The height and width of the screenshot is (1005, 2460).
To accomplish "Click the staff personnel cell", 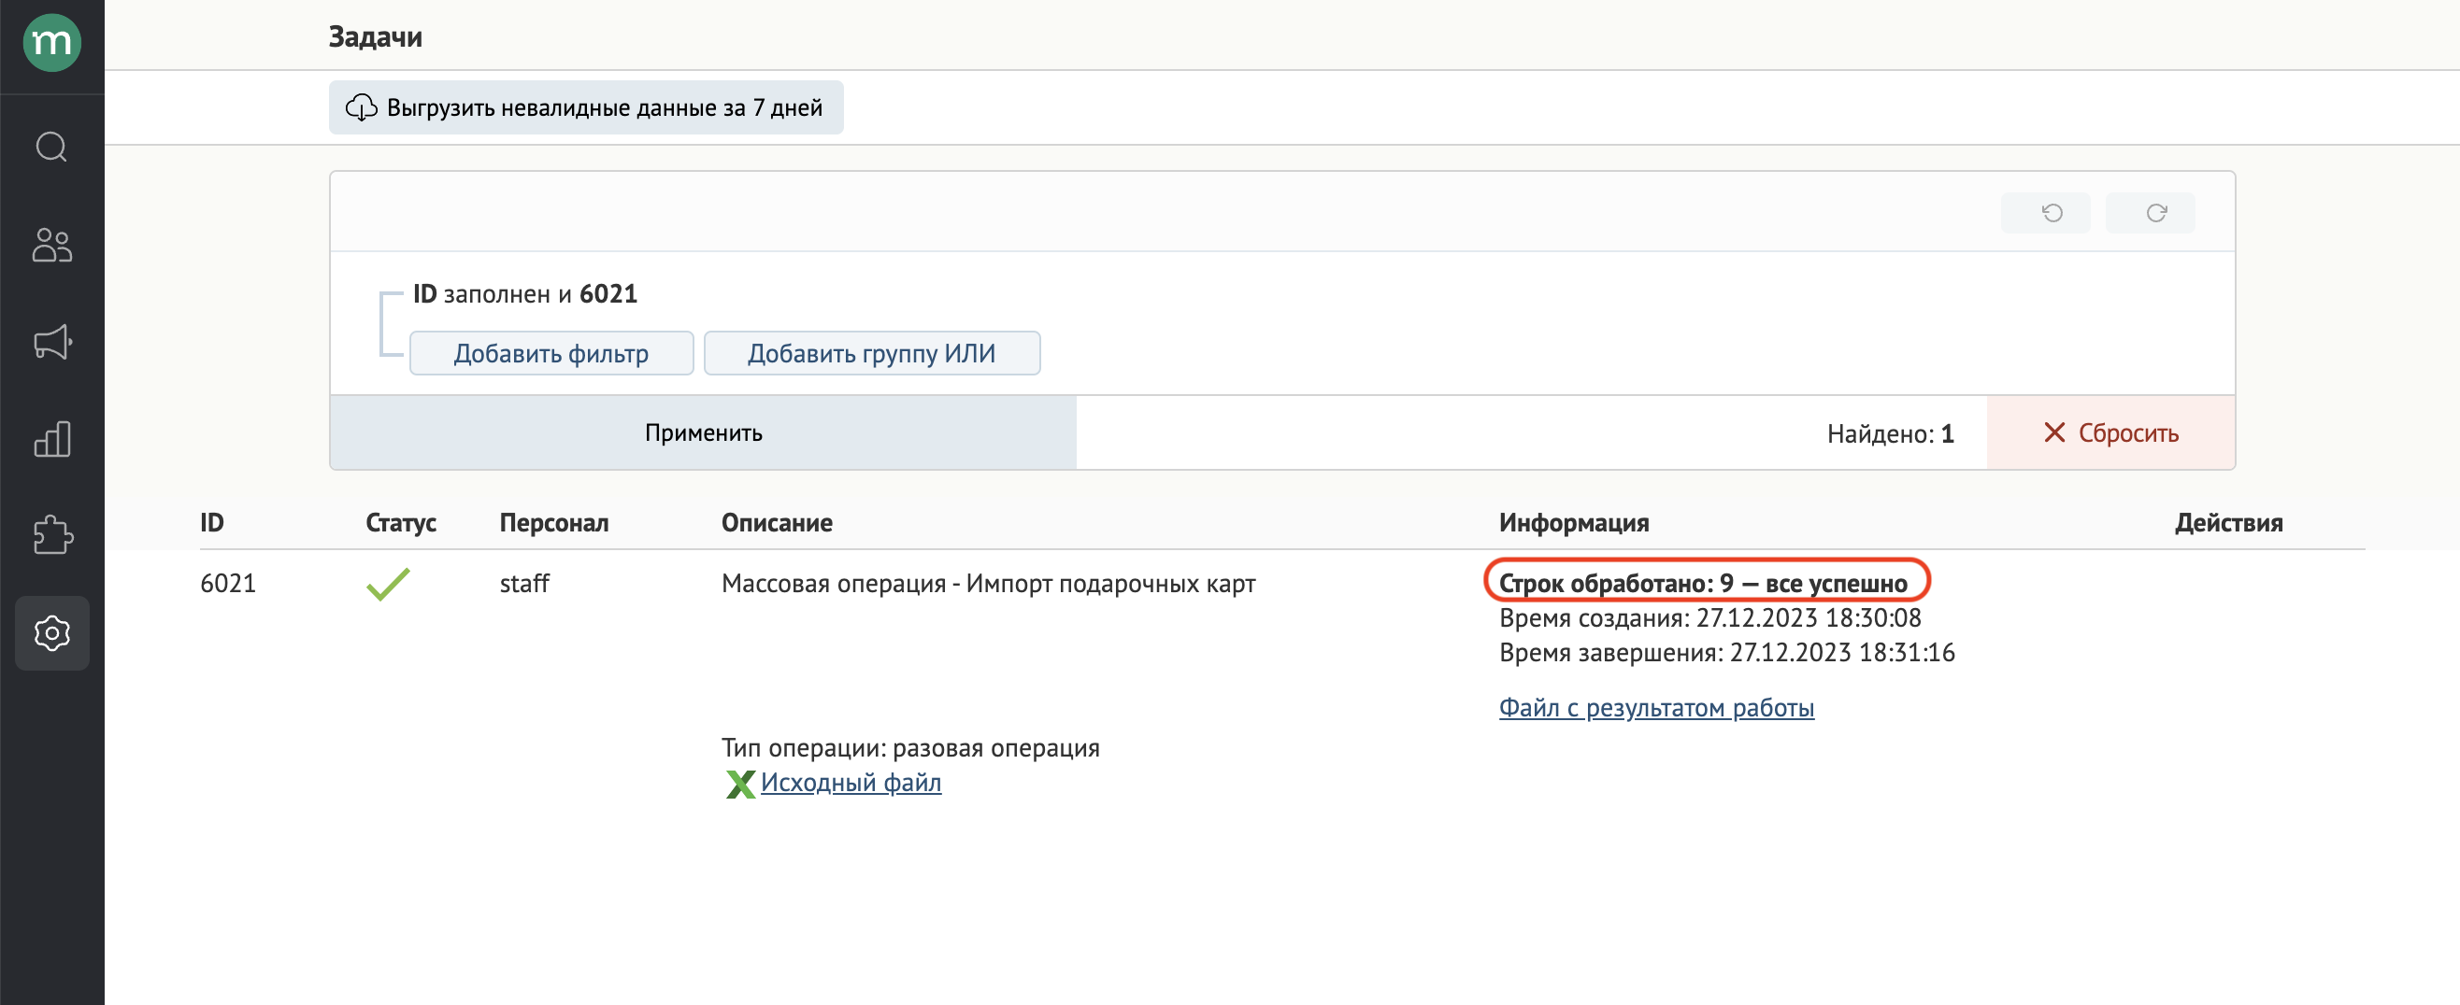I will (524, 583).
